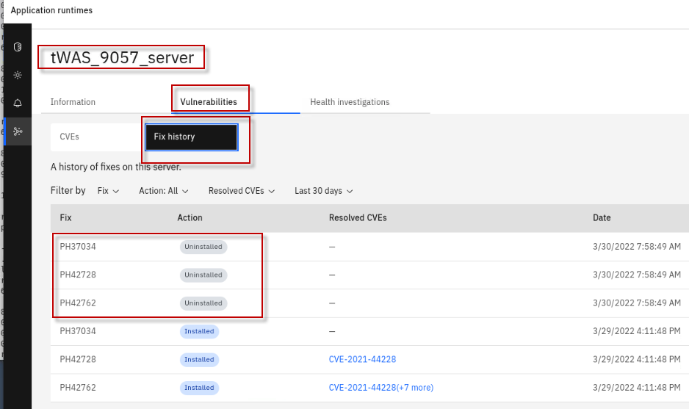Click the Uninstalled tag for PH37034
The width and height of the screenshot is (689, 409).
pyautogui.click(x=203, y=247)
